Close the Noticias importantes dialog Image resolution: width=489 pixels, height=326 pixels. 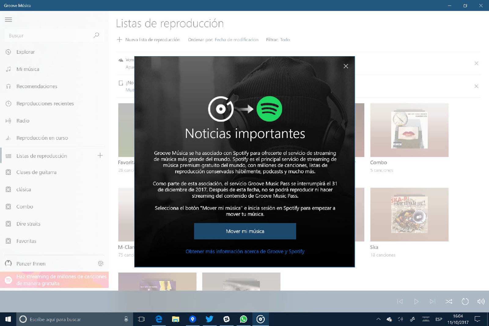pyautogui.click(x=346, y=66)
